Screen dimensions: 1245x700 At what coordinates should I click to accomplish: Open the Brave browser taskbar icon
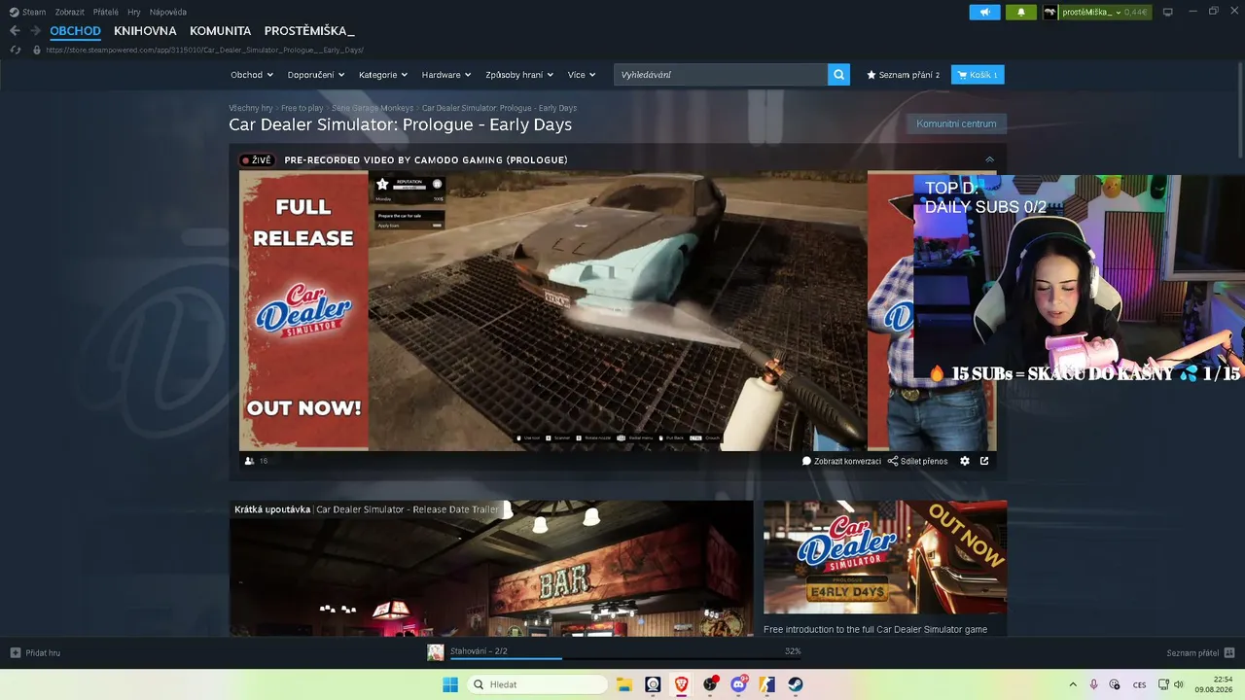click(681, 684)
